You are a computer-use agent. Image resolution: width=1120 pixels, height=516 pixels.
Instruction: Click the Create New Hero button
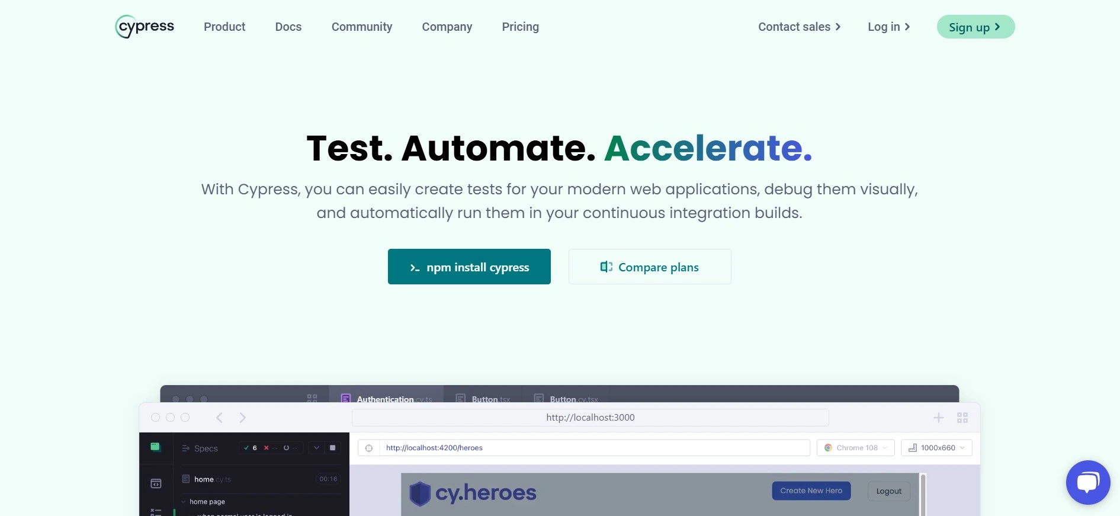pos(811,491)
